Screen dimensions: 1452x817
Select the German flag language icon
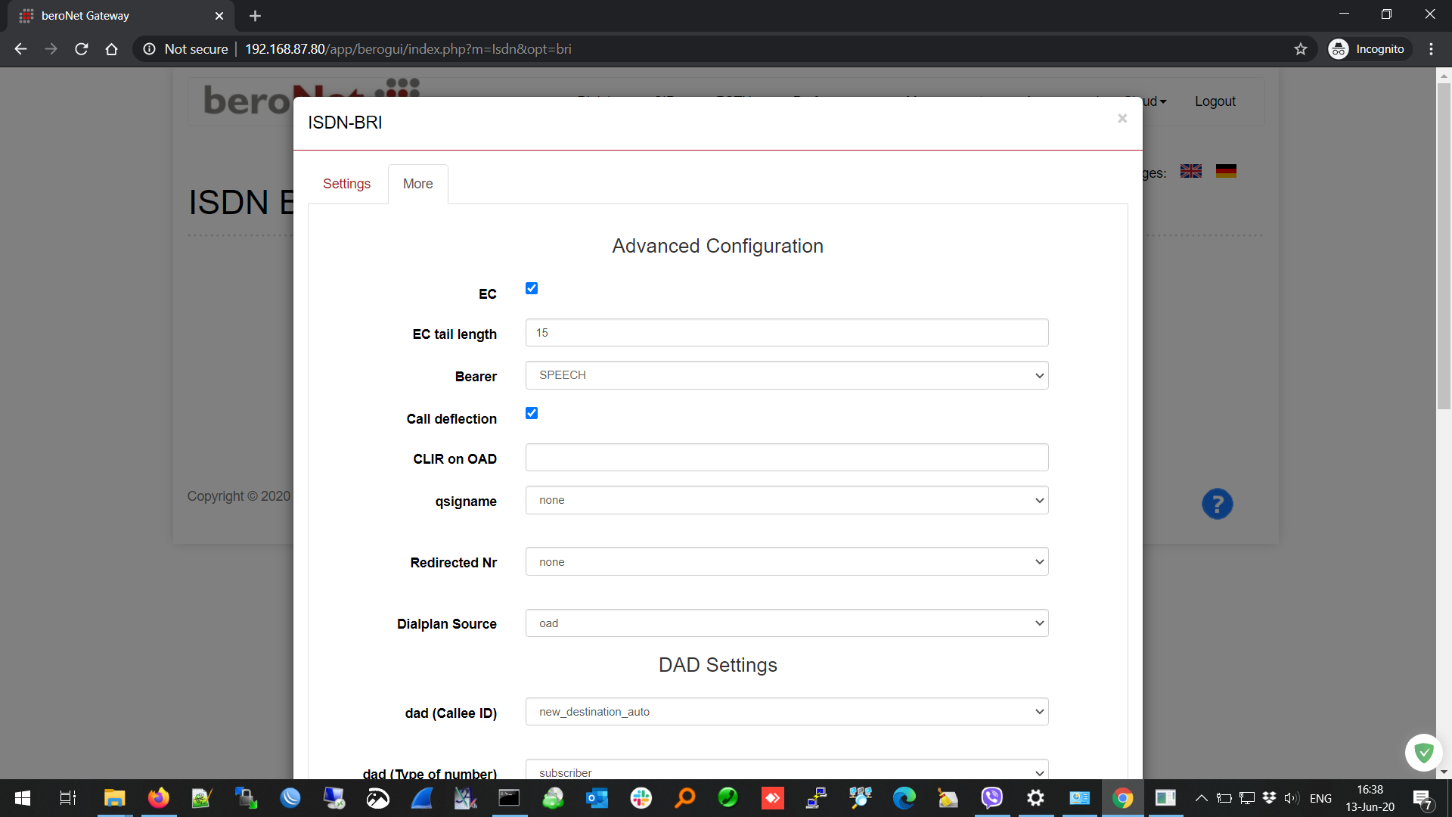(x=1226, y=172)
